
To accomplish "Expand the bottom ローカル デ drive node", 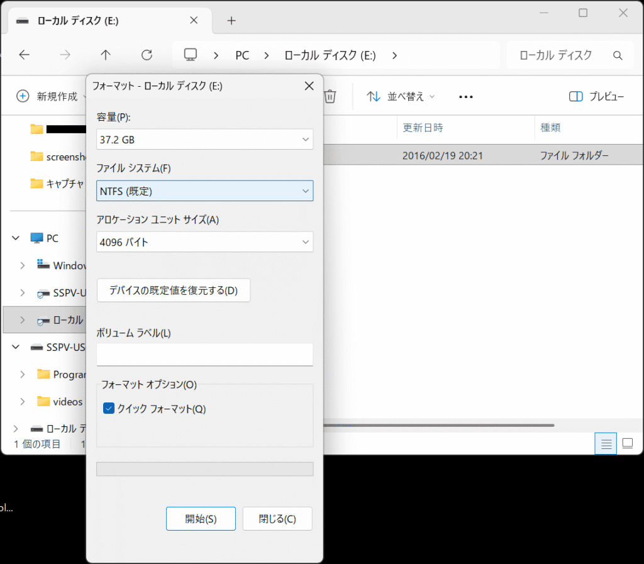I will pyautogui.click(x=16, y=429).
